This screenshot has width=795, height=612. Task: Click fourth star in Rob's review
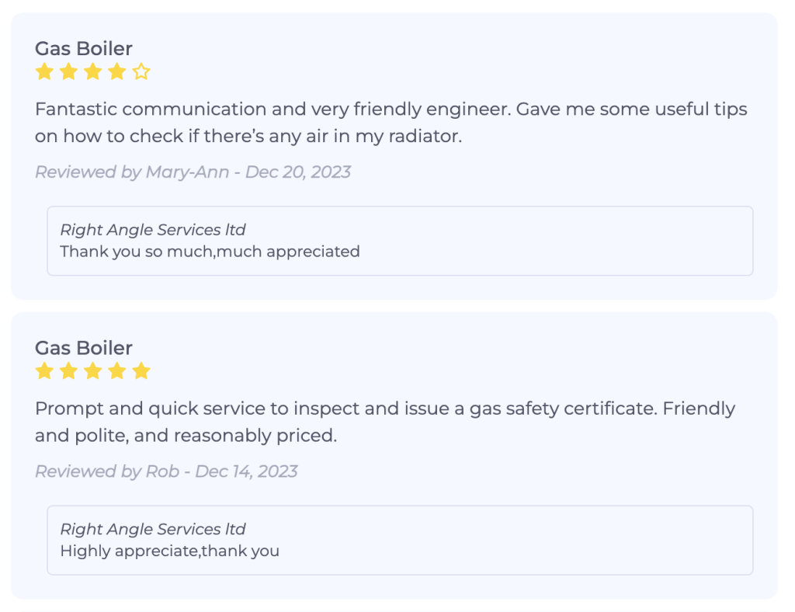[x=116, y=371]
